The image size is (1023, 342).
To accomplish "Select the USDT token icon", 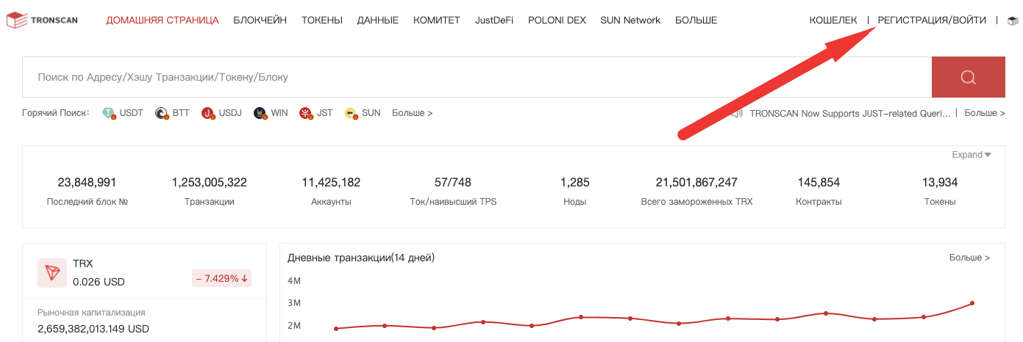I will click(110, 114).
